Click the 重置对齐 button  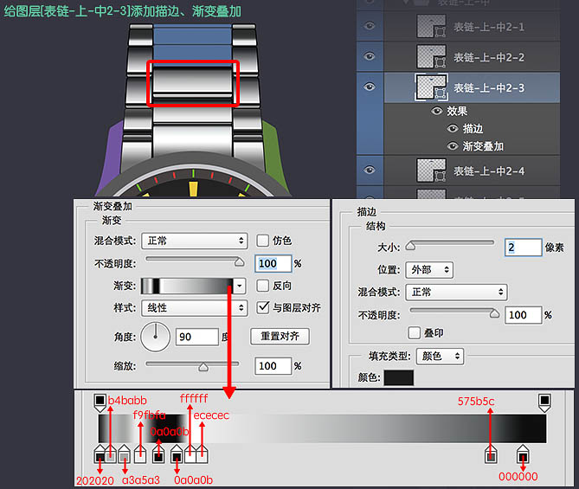(280, 336)
